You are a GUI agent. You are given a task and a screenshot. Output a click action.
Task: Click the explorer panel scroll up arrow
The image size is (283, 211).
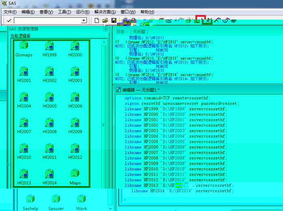point(104,42)
